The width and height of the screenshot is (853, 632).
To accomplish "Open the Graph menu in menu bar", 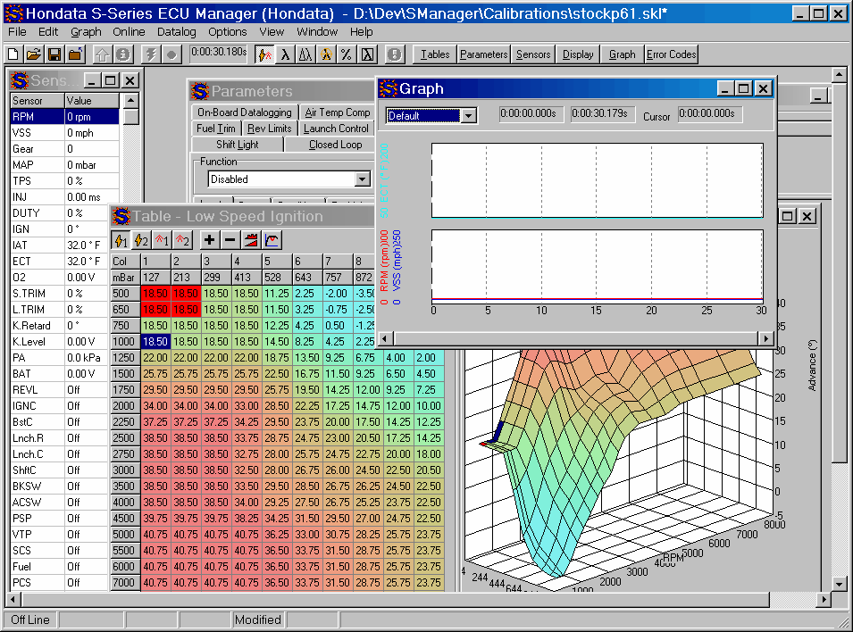I will tap(86, 31).
